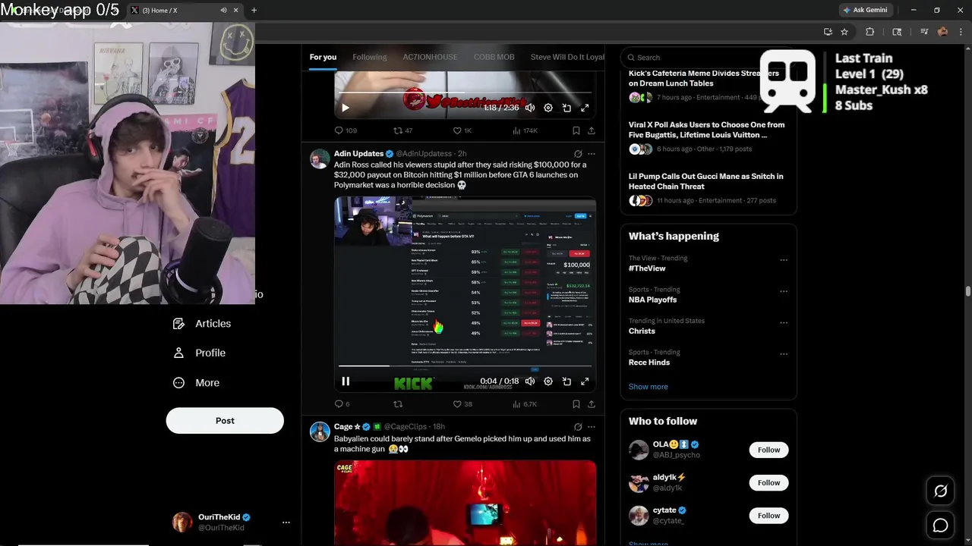972x546 pixels.
Task: Click the page vertical scrollbar thumb
Action: (x=967, y=292)
